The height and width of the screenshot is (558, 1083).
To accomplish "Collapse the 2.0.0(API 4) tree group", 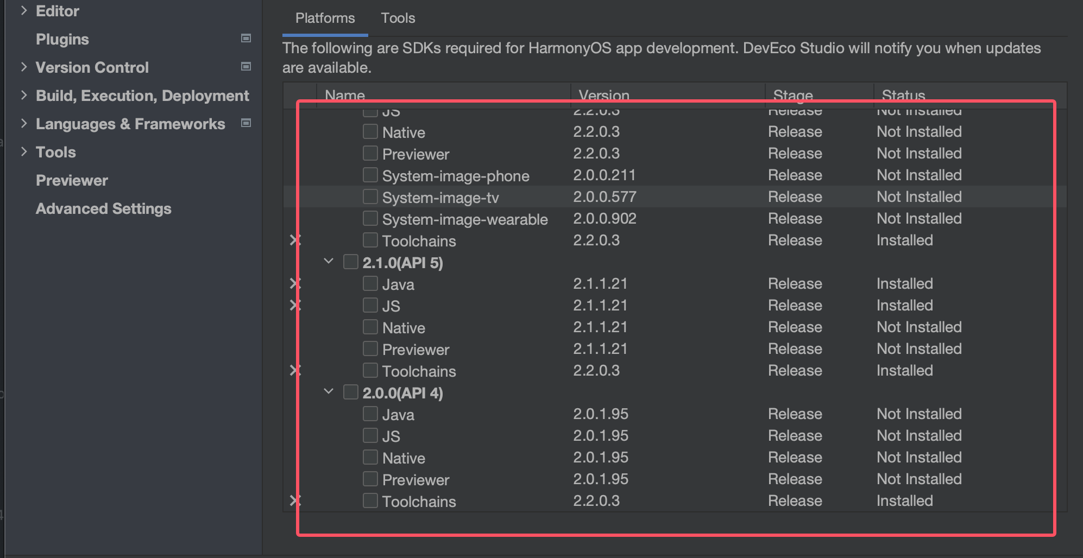I will [x=329, y=391].
